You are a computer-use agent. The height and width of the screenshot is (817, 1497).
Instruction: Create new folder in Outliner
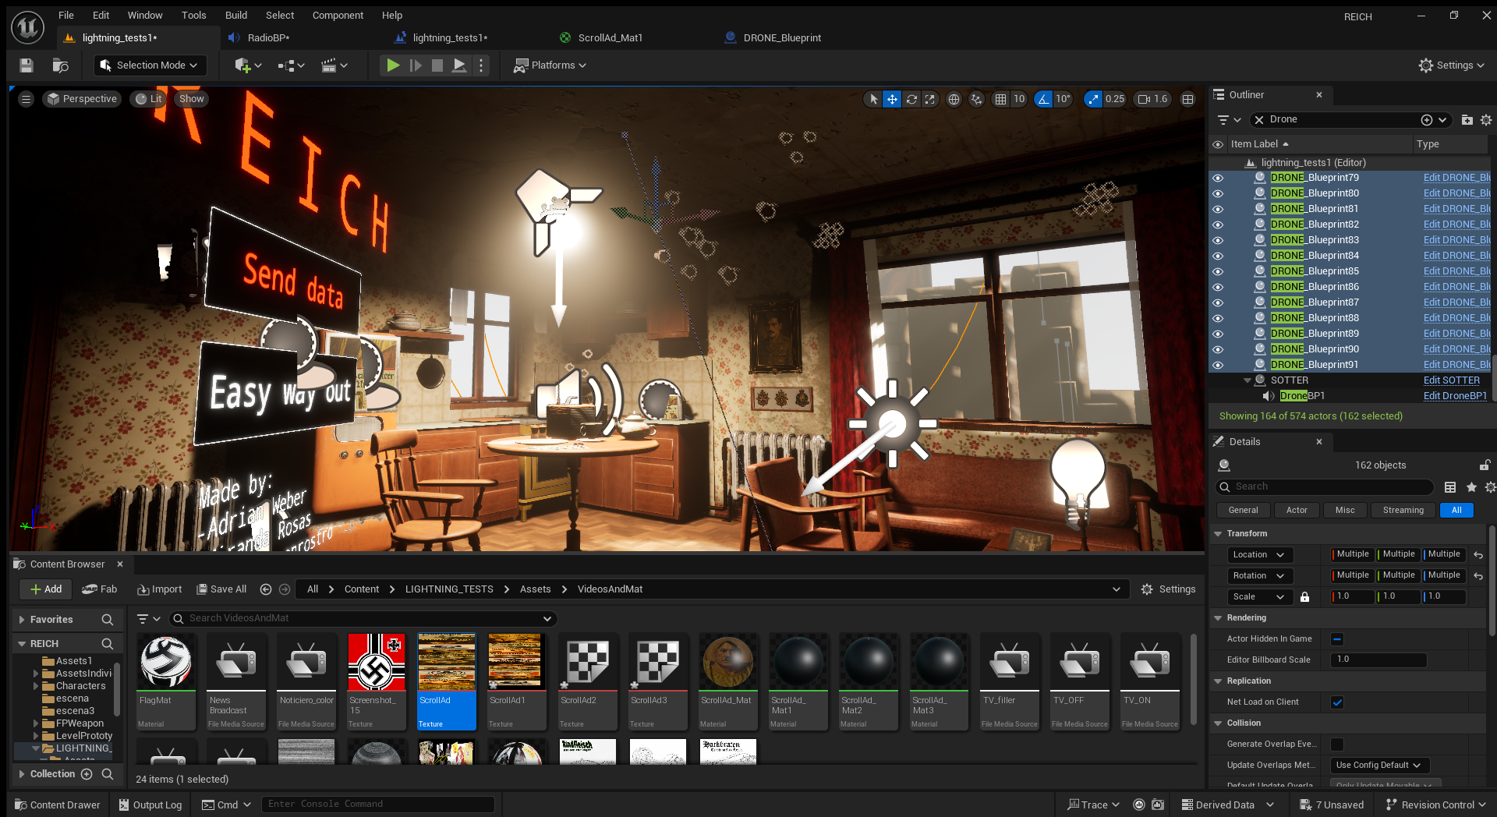pos(1467,120)
